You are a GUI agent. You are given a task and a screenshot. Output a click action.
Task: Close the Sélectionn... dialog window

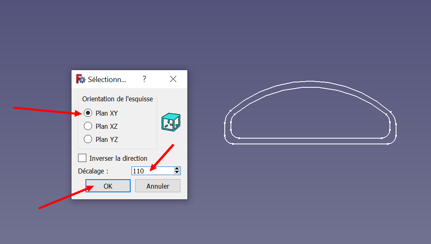pyautogui.click(x=173, y=79)
